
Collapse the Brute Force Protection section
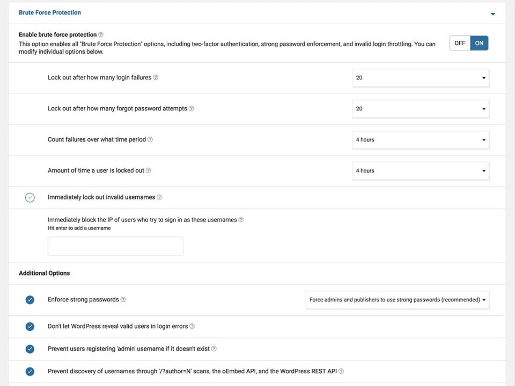[x=493, y=14]
